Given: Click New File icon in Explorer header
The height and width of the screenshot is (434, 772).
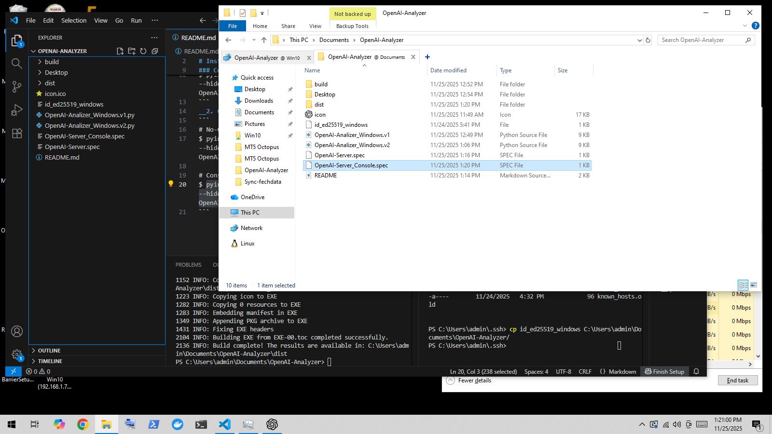Looking at the screenshot, I should (120, 51).
